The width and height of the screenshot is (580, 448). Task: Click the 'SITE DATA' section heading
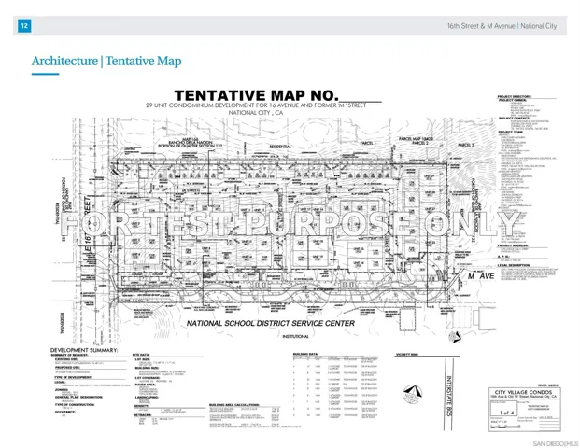pos(141,355)
